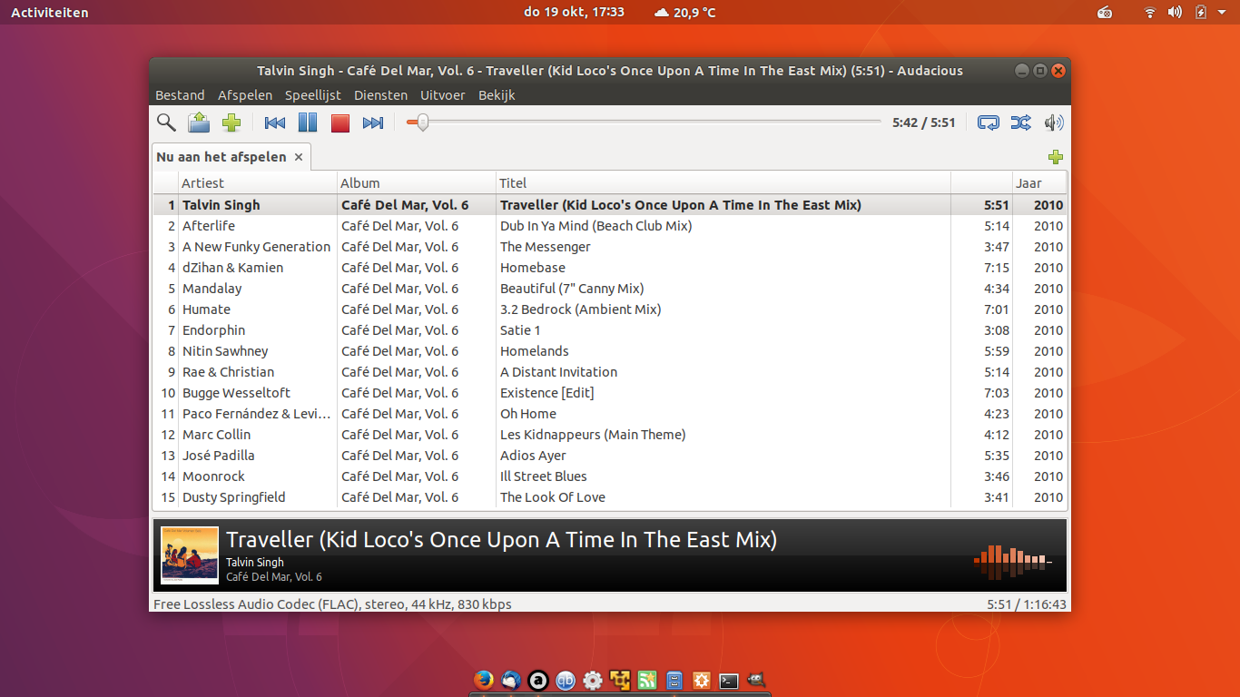Open system menu dropdown arrow
1240x697 pixels.
[x=1222, y=13]
